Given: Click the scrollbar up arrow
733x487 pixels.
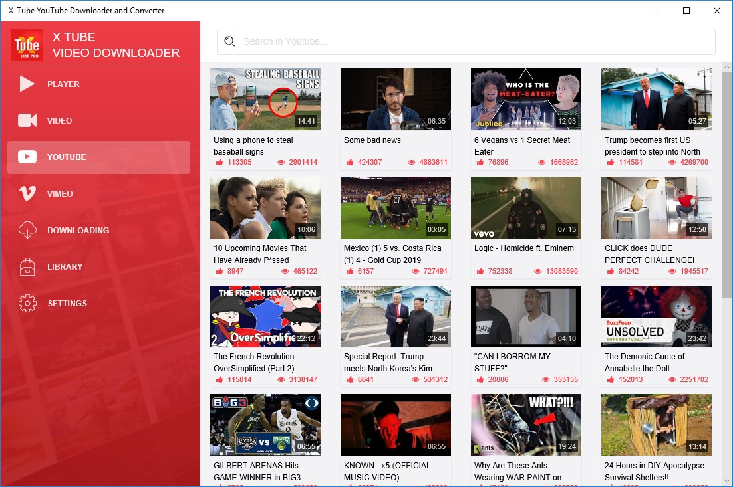Looking at the screenshot, I should point(726,67).
